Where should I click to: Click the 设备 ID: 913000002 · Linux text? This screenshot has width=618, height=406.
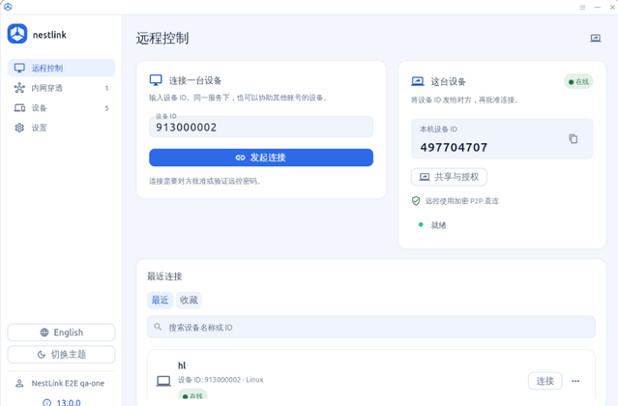pos(221,380)
